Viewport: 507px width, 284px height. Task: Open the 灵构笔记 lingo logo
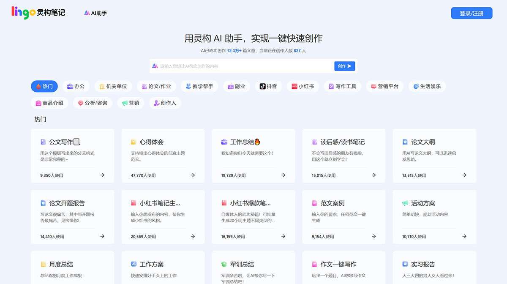[x=38, y=13]
